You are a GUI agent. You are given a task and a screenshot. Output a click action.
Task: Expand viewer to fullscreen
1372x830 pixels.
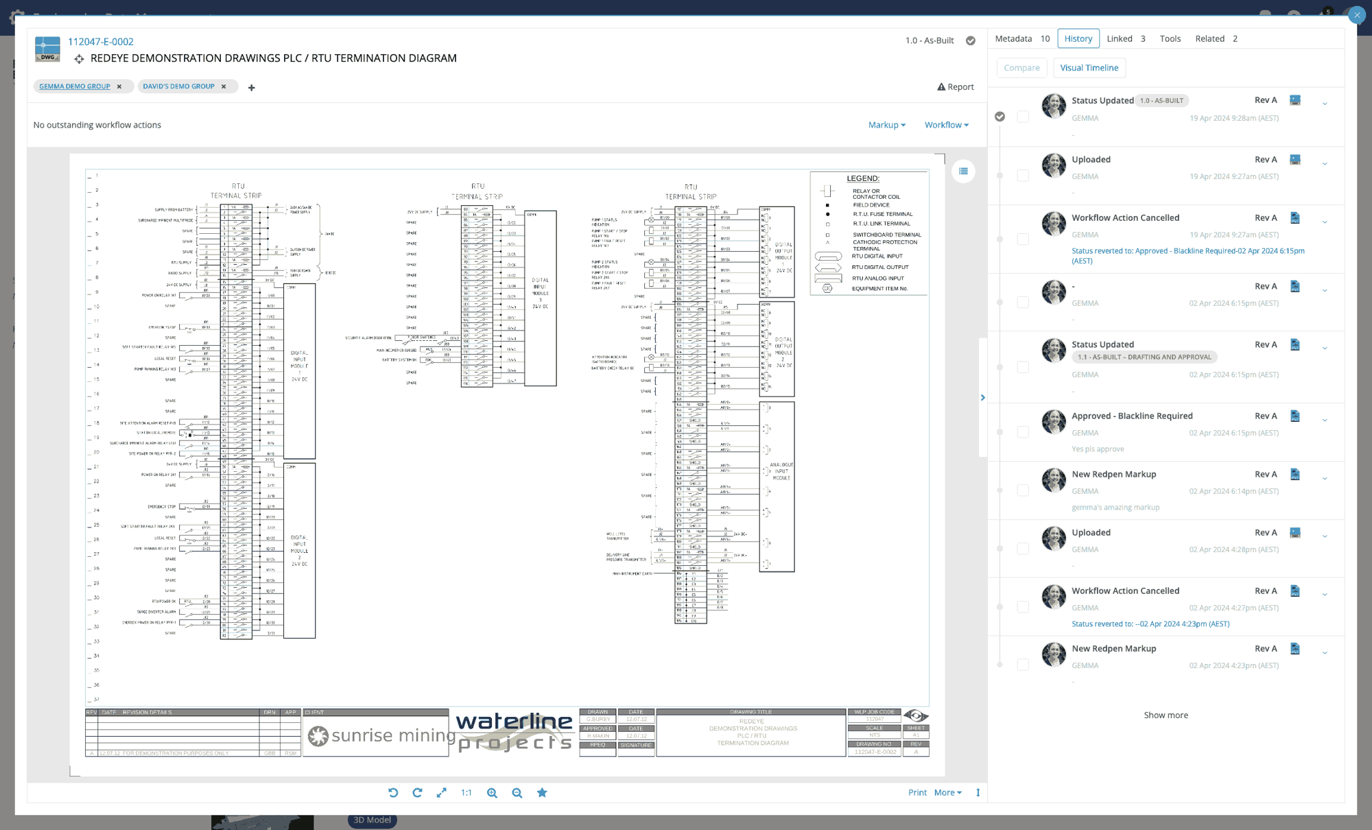pos(441,792)
